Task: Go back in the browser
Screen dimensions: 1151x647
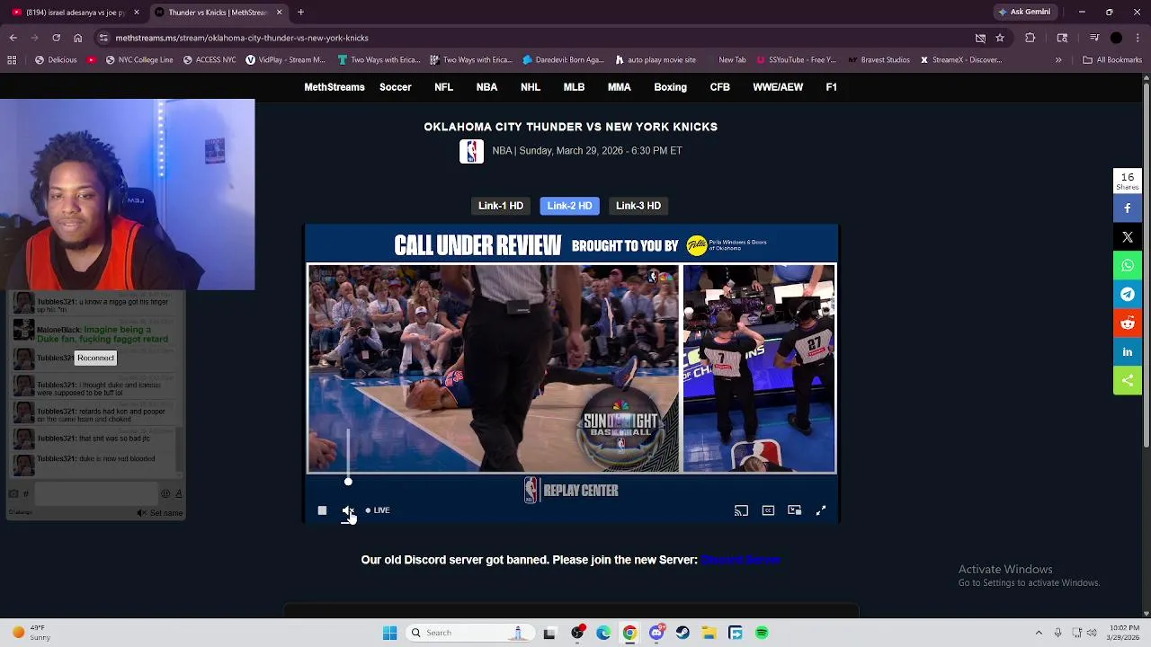Action: 13,38
